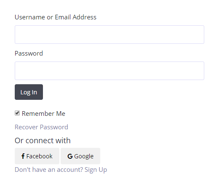Click the Remember Me label text
Screen dimensions: 219x187
(x=43, y=113)
